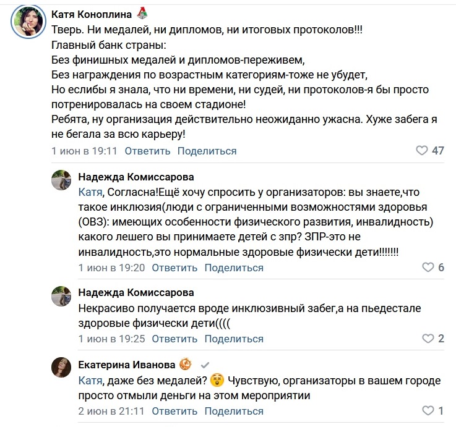Click the emoji badge after Екатерина Иванова's name
The width and height of the screenshot is (456, 427).
tap(184, 364)
